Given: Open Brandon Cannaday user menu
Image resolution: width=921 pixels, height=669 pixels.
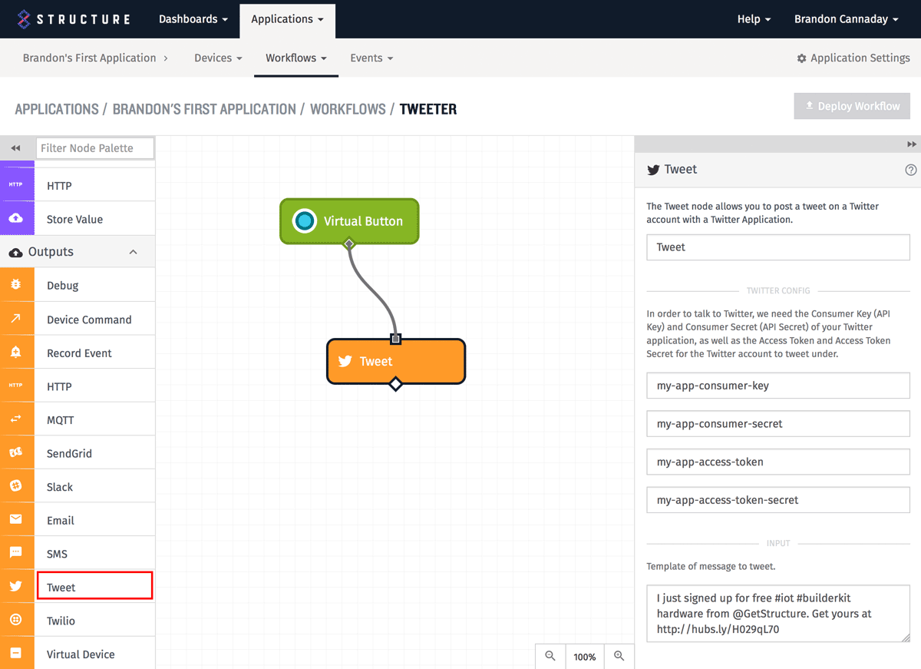Looking at the screenshot, I should (846, 19).
